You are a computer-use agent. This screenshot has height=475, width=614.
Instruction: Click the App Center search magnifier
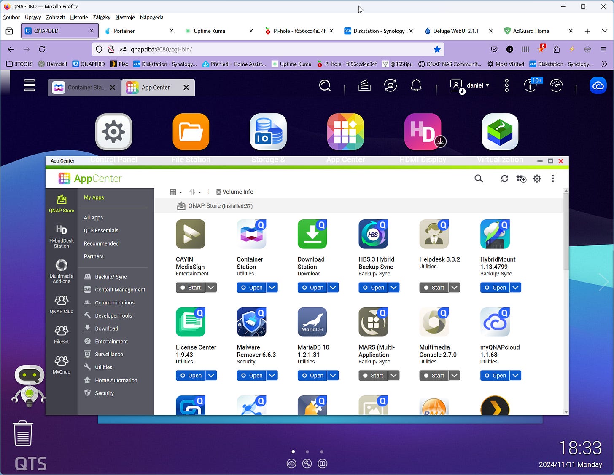[x=479, y=179]
